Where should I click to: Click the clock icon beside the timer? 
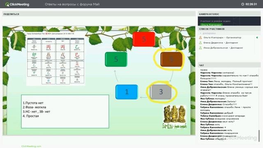[242, 4]
